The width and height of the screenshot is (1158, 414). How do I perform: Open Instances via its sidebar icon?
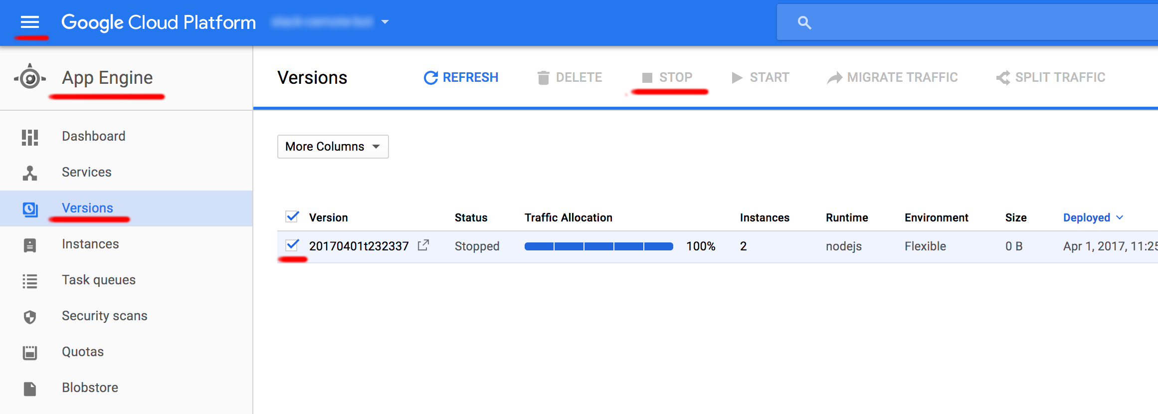pyautogui.click(x=30, y=244)
